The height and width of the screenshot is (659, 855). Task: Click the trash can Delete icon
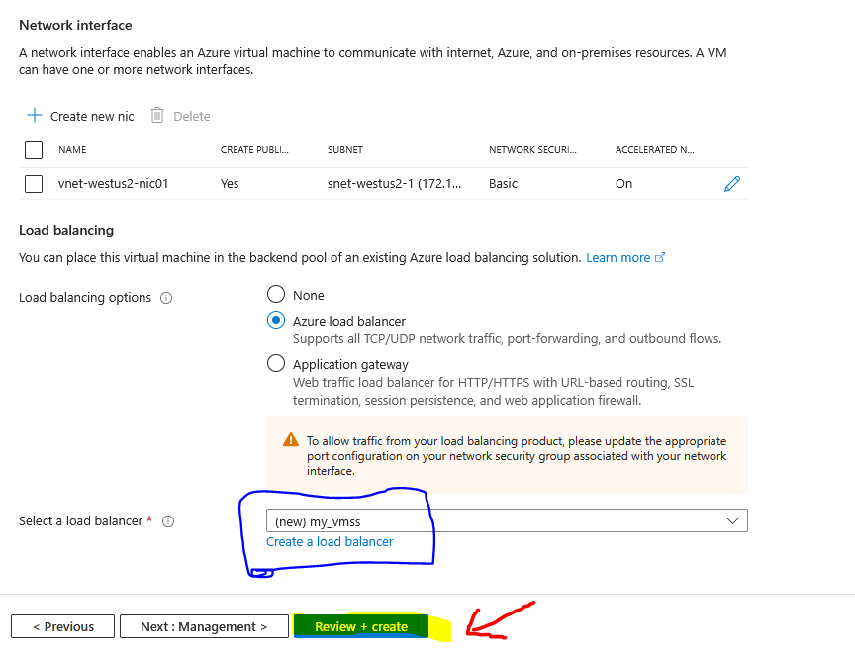click(157, 115)
